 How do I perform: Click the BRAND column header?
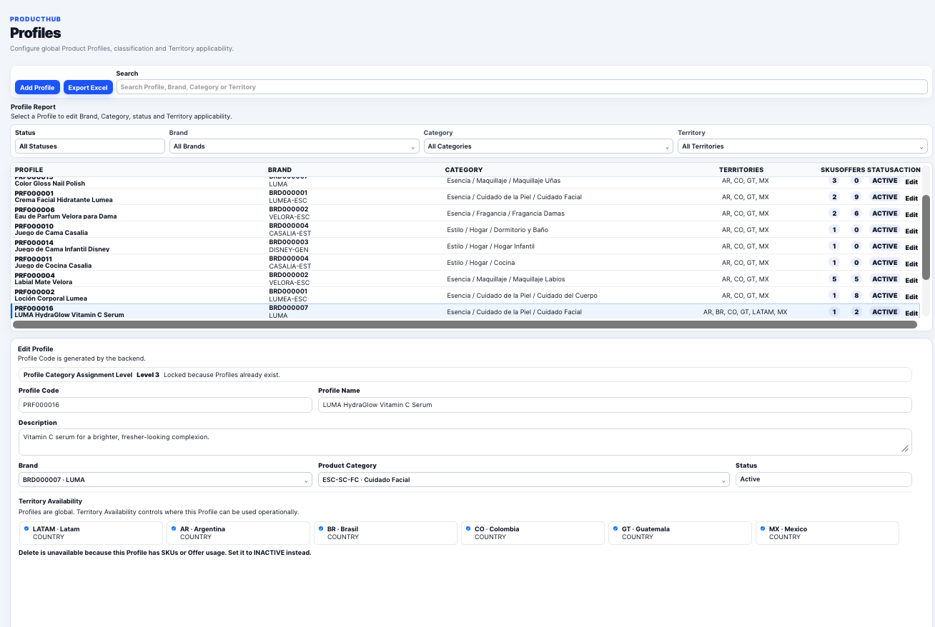279,170
